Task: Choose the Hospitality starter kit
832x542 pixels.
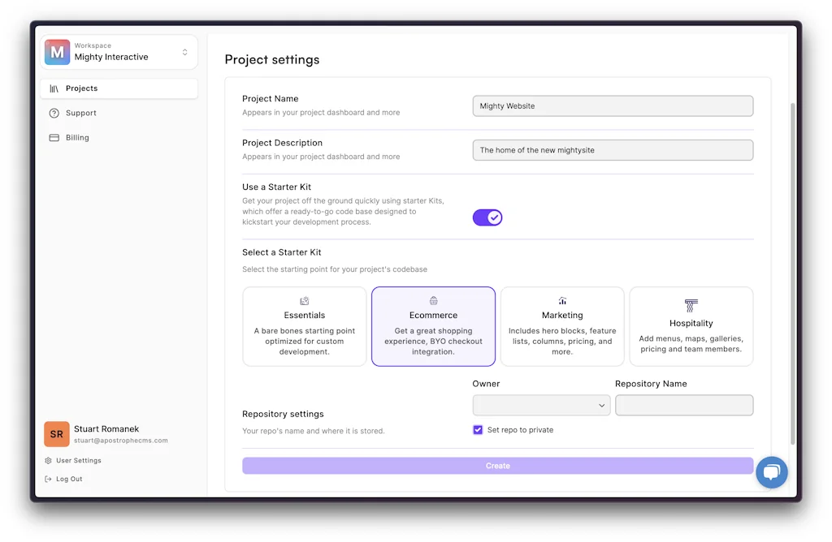Action: (691, 326)
